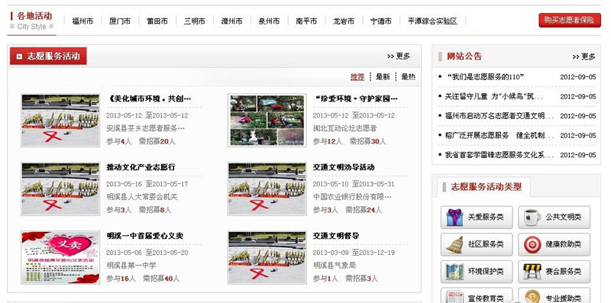Click the 各地活动 City Style heading
611x303 pixels.
tap(32, 21)
